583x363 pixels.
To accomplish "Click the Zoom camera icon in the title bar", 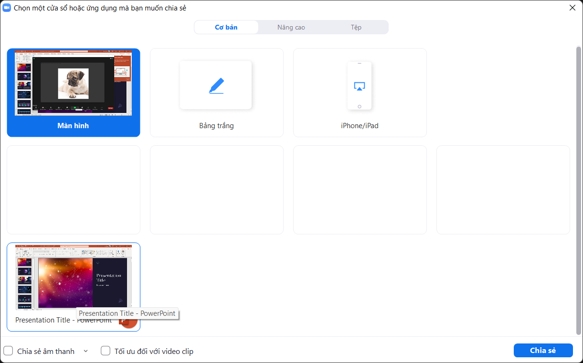I will (x=7, y=8).
